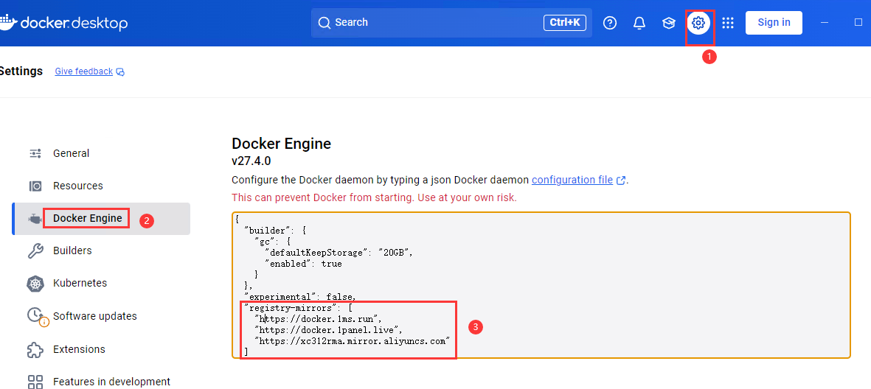Open the General settings tab

pyautogui.click(x=101, y=153)
